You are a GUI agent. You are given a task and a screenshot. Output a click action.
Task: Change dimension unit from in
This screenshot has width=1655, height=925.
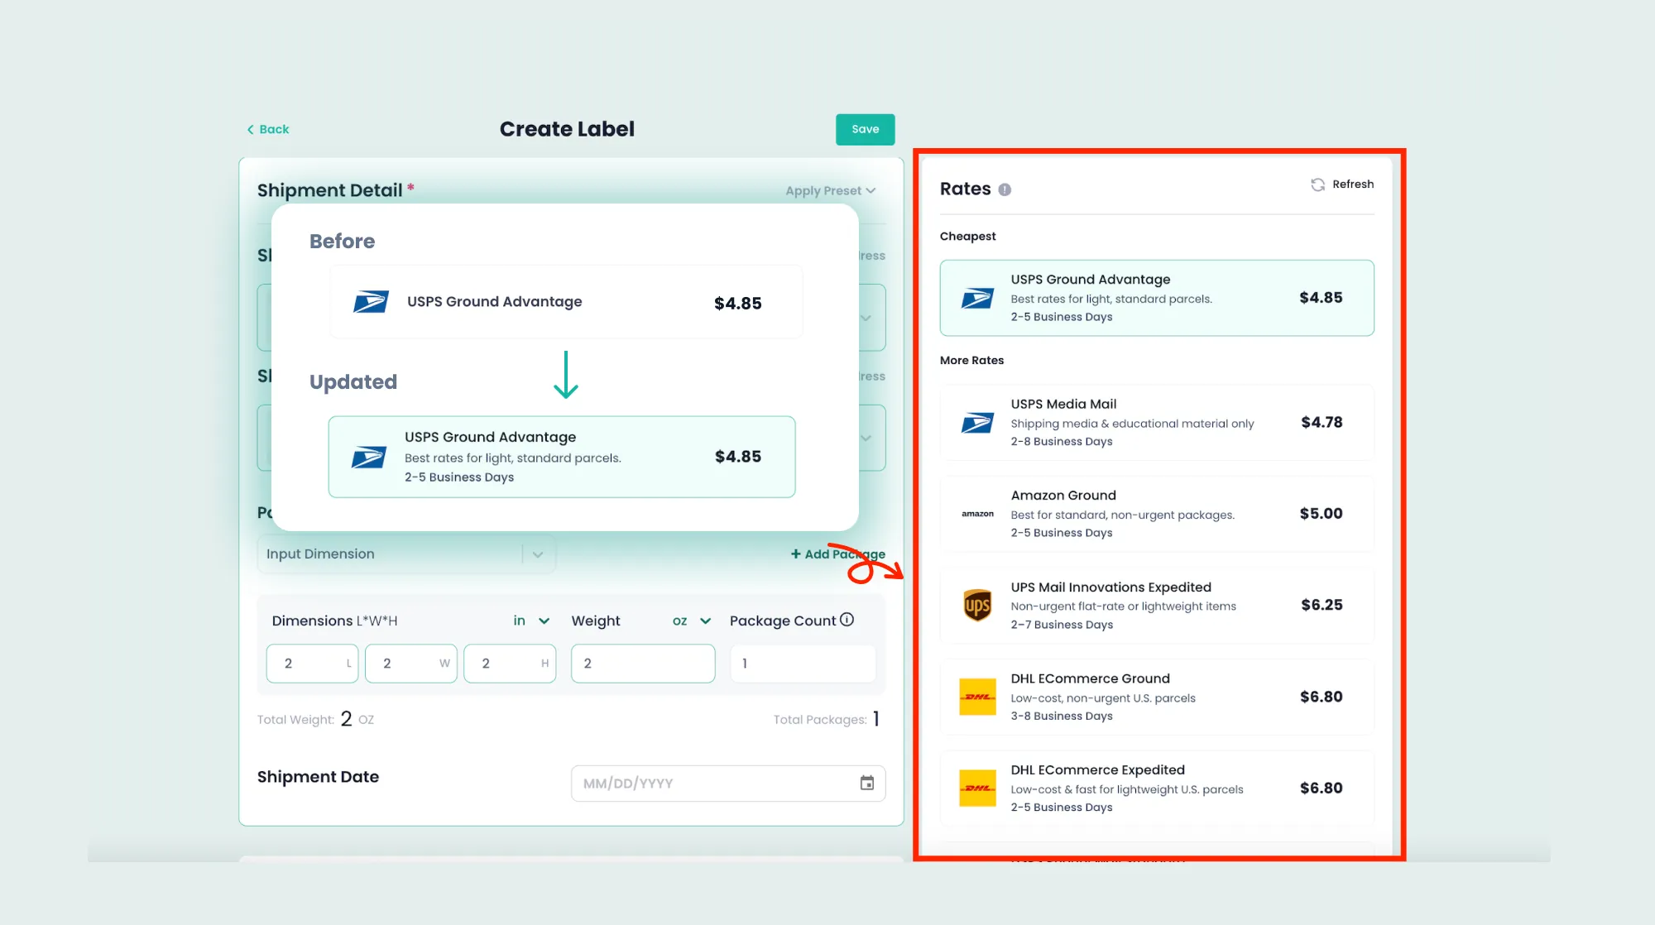pos(531,621)
